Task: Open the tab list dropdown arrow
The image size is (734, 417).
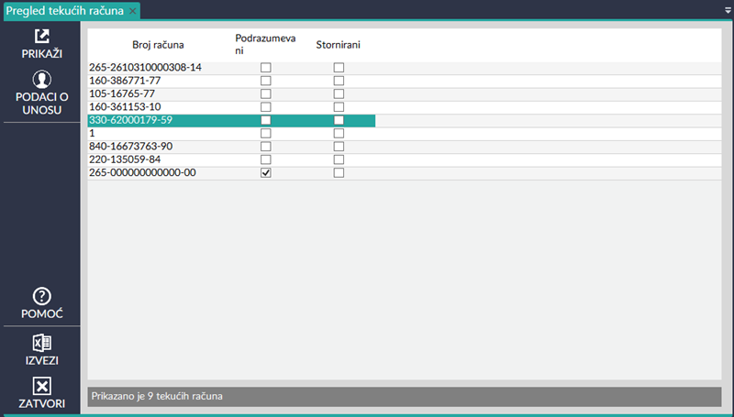Action: click(728, 10)
